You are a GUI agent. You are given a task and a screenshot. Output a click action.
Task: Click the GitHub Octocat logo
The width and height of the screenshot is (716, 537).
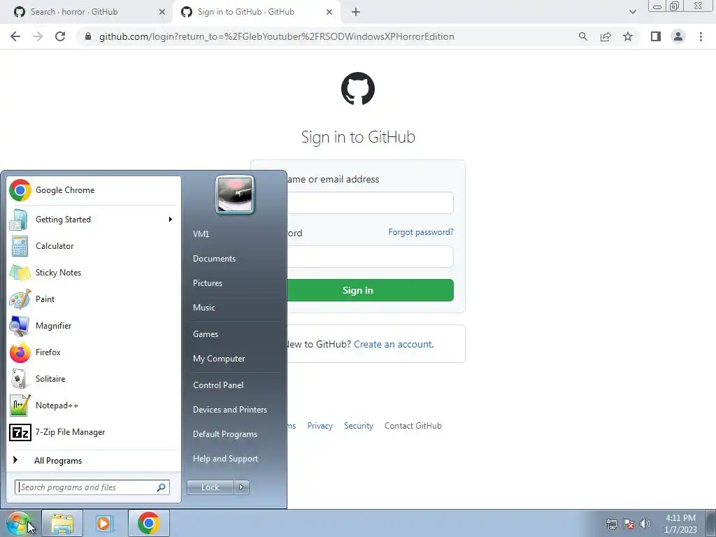pos(358,89)
